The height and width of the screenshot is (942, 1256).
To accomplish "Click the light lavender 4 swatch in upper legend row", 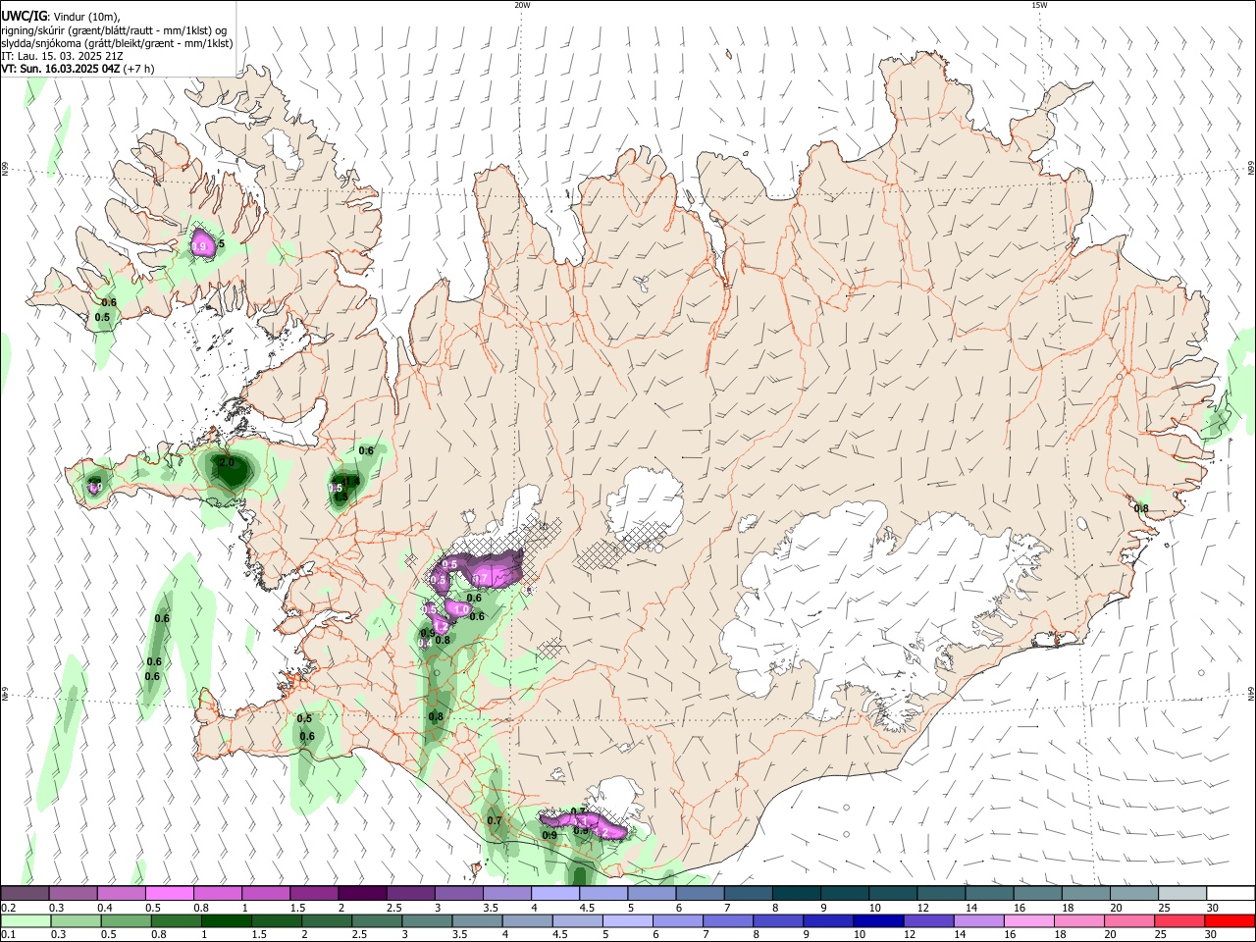I will [x=556, y=894].
